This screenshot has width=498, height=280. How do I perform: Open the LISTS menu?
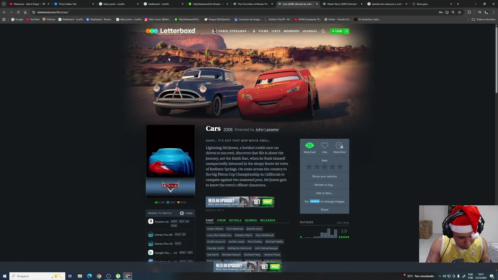(x=276, y=31)
